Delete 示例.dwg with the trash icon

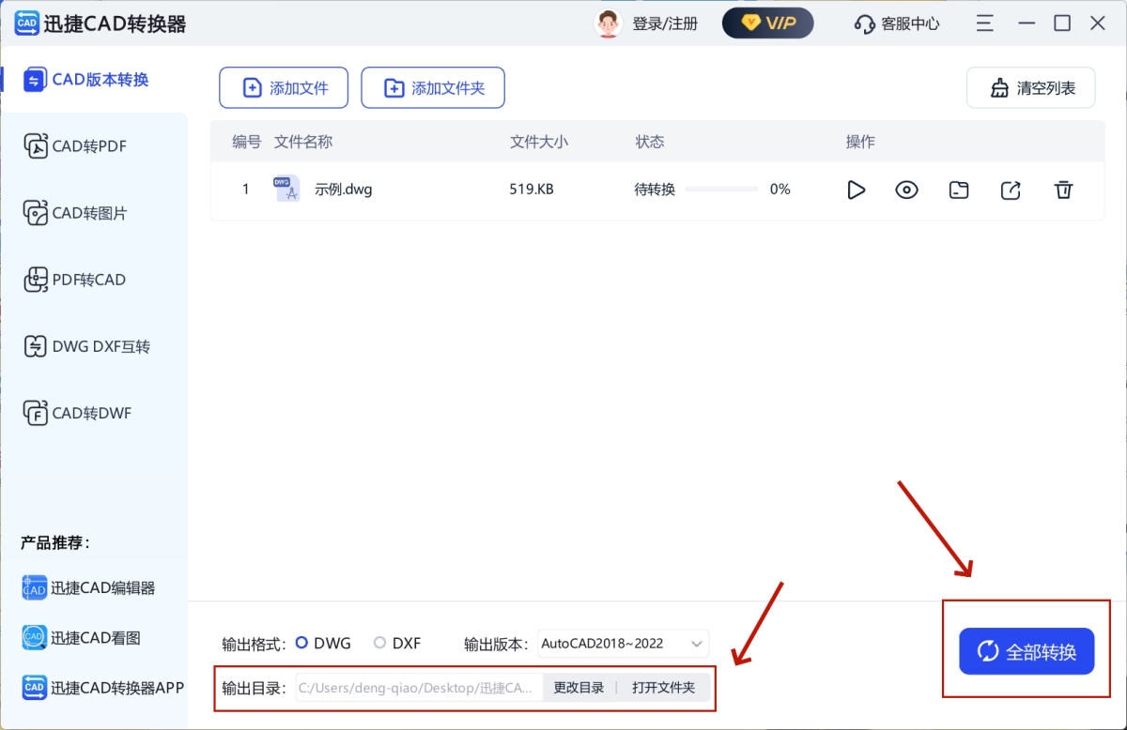(x=1063, y=190)
